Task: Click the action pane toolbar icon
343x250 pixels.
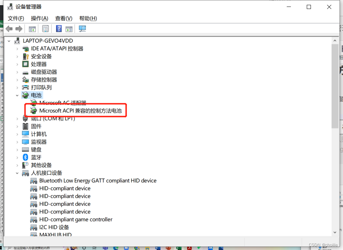Action: coord(69,29)
